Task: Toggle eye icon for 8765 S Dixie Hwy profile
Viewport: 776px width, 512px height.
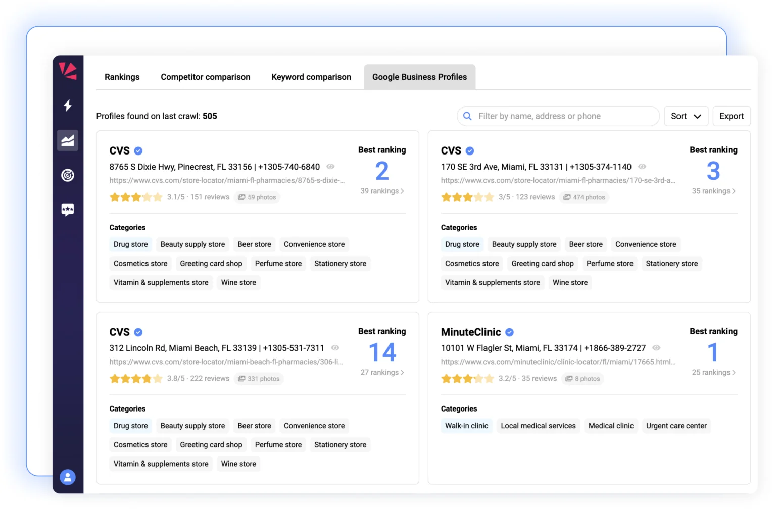Action: [330, 167]
